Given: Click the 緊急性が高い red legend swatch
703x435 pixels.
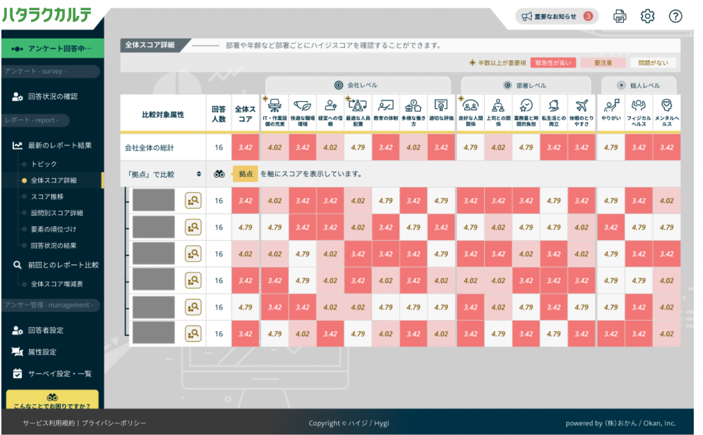Looking at the screenshot, I should coord(553,63).
